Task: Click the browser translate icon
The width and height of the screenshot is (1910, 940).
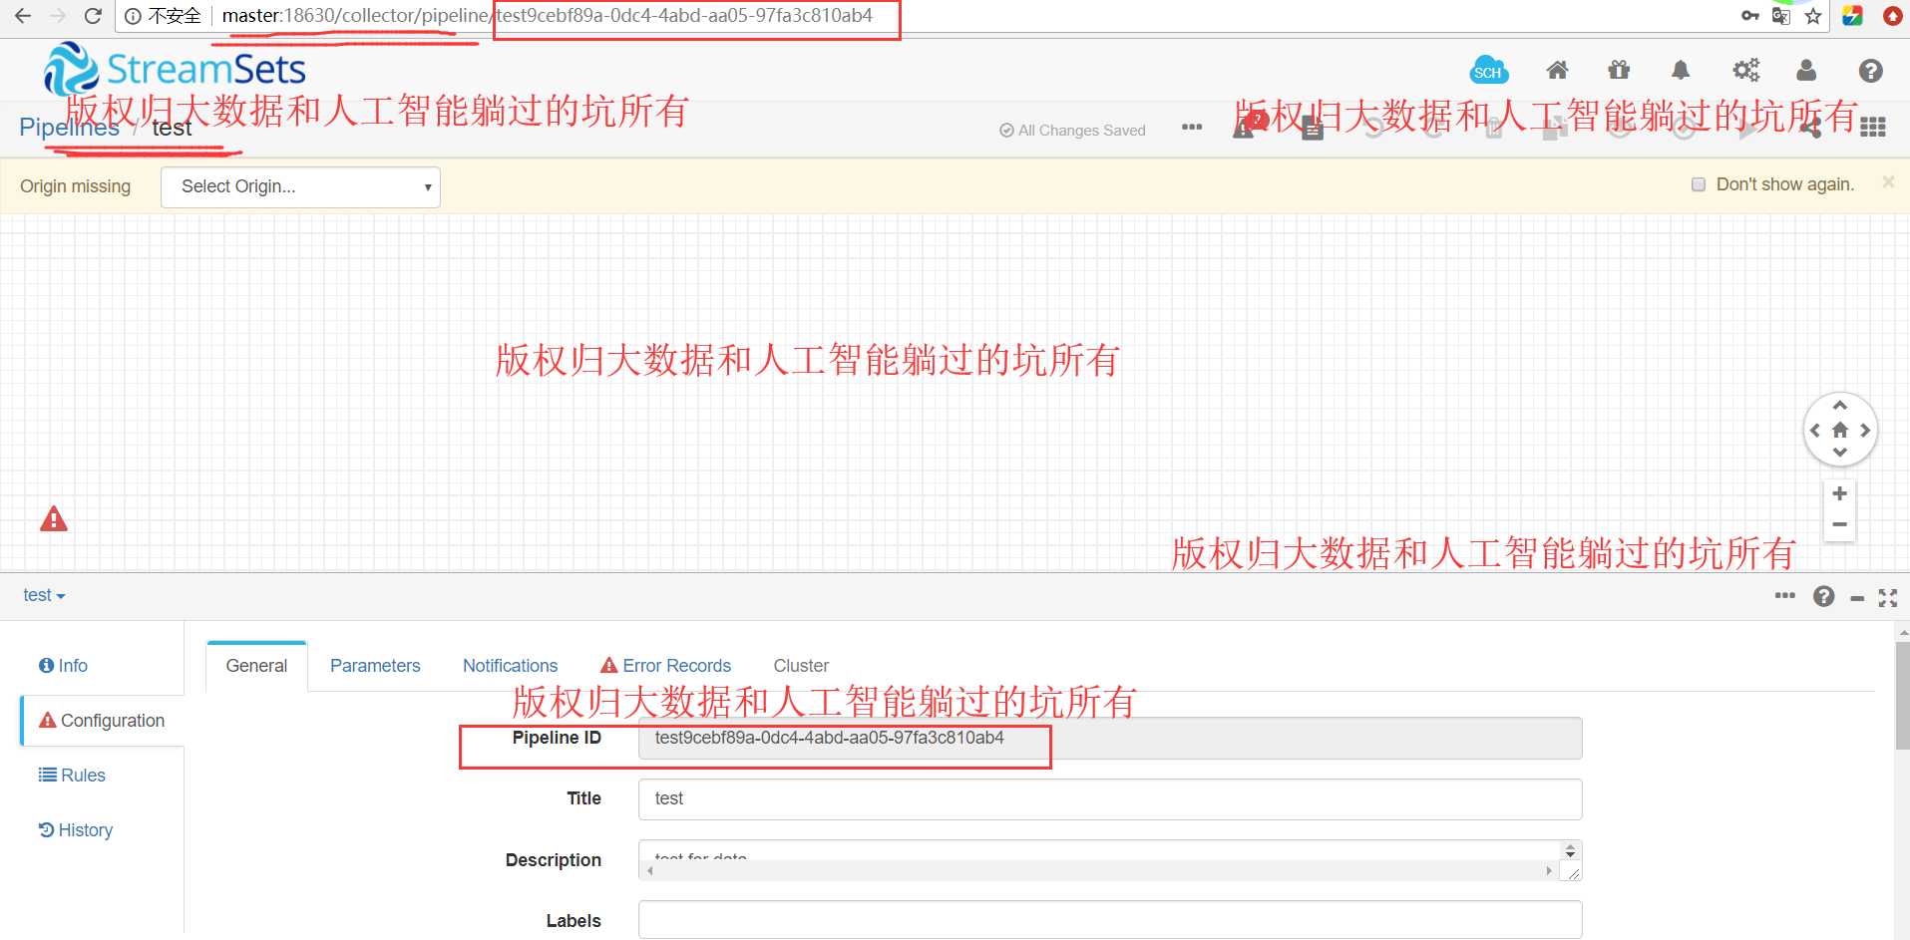Action: pyautogui.click(x=1781, y=16)
